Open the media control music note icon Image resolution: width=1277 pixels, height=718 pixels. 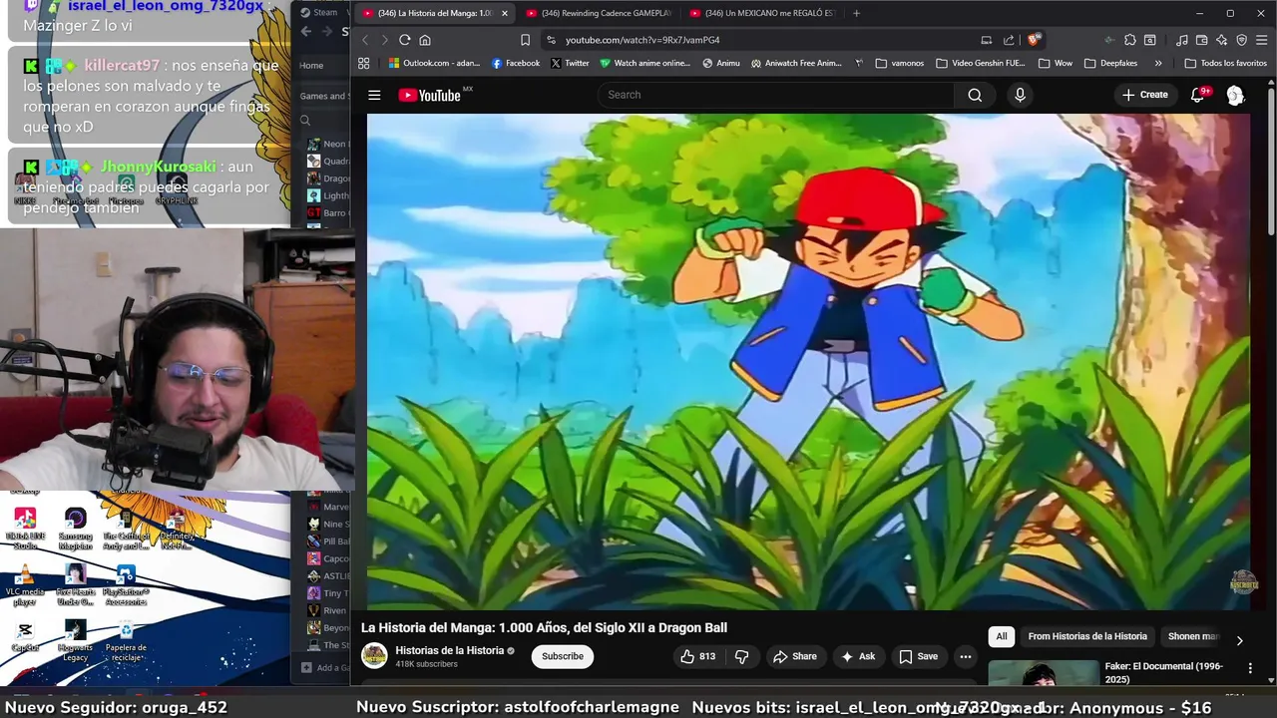click(1182, 40)
